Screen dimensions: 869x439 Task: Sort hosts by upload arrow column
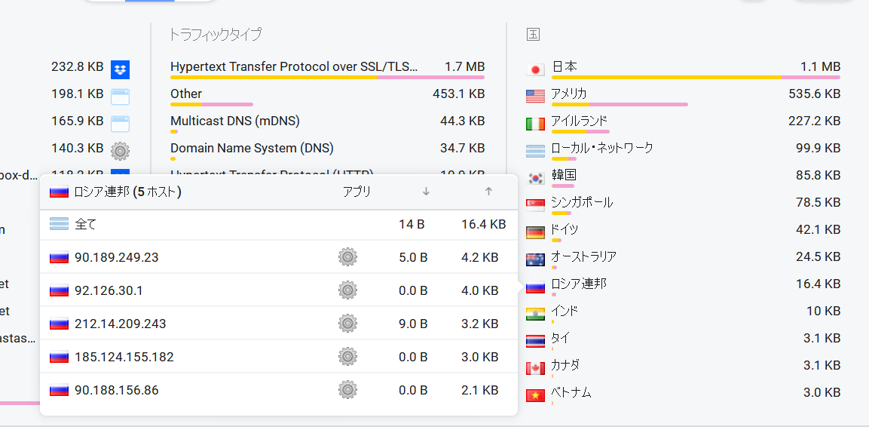point(488,192)
